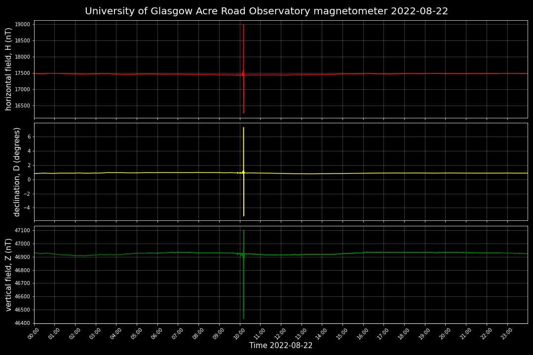This screenshot has height=355, width=533.
Task: Click the plot title mentioning Glasgow Acre Road Observatory
Action: tap(266, 11)
